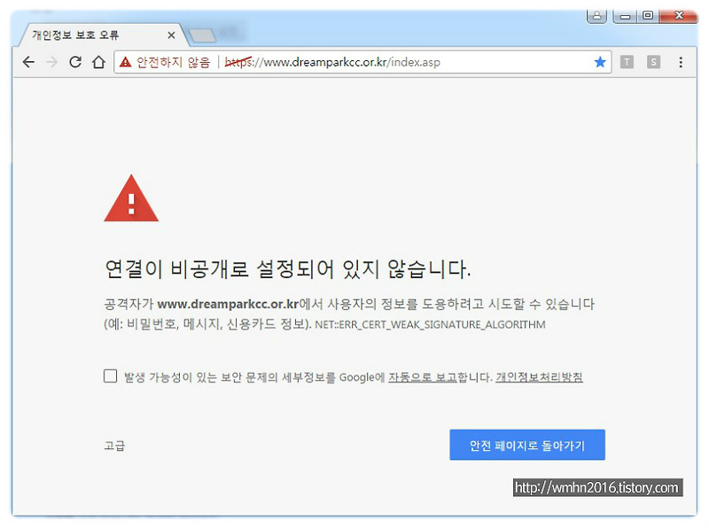Close the '개인정보 보호 오류' tab

[171, 35]
